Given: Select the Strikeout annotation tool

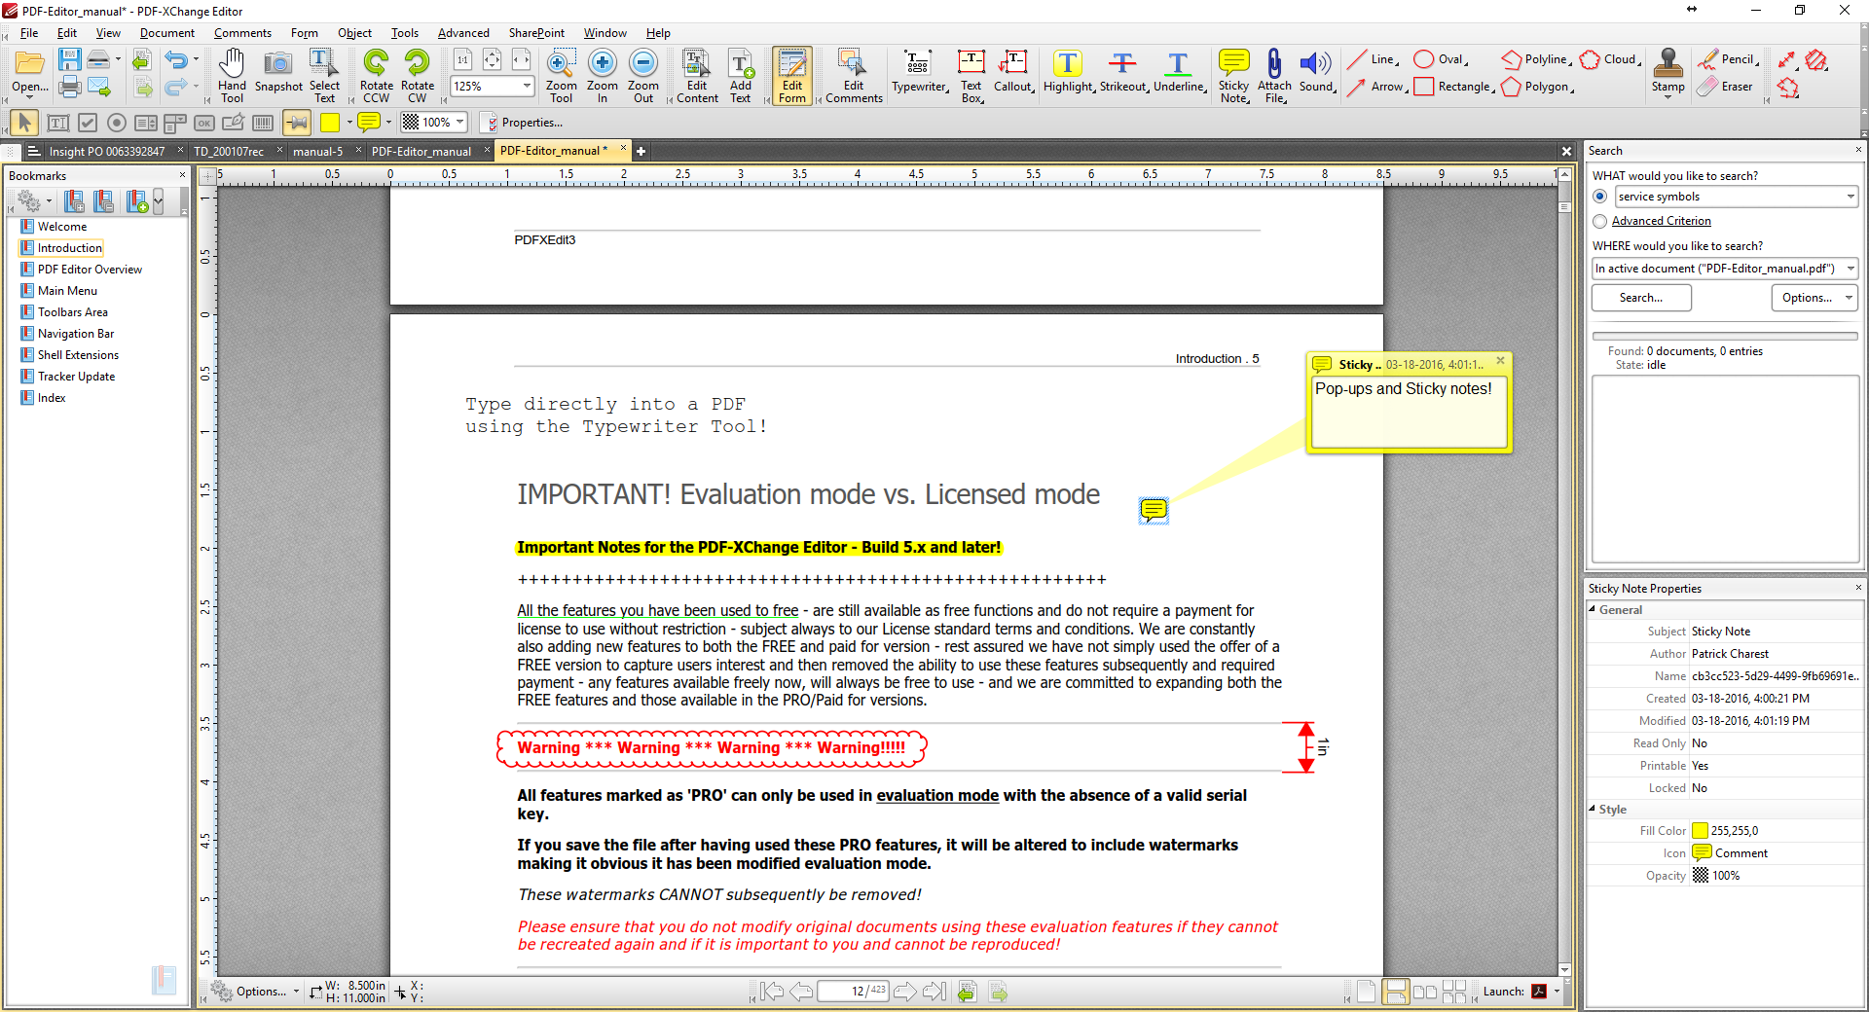Looking at the screenshot, I should [1124, 73].
